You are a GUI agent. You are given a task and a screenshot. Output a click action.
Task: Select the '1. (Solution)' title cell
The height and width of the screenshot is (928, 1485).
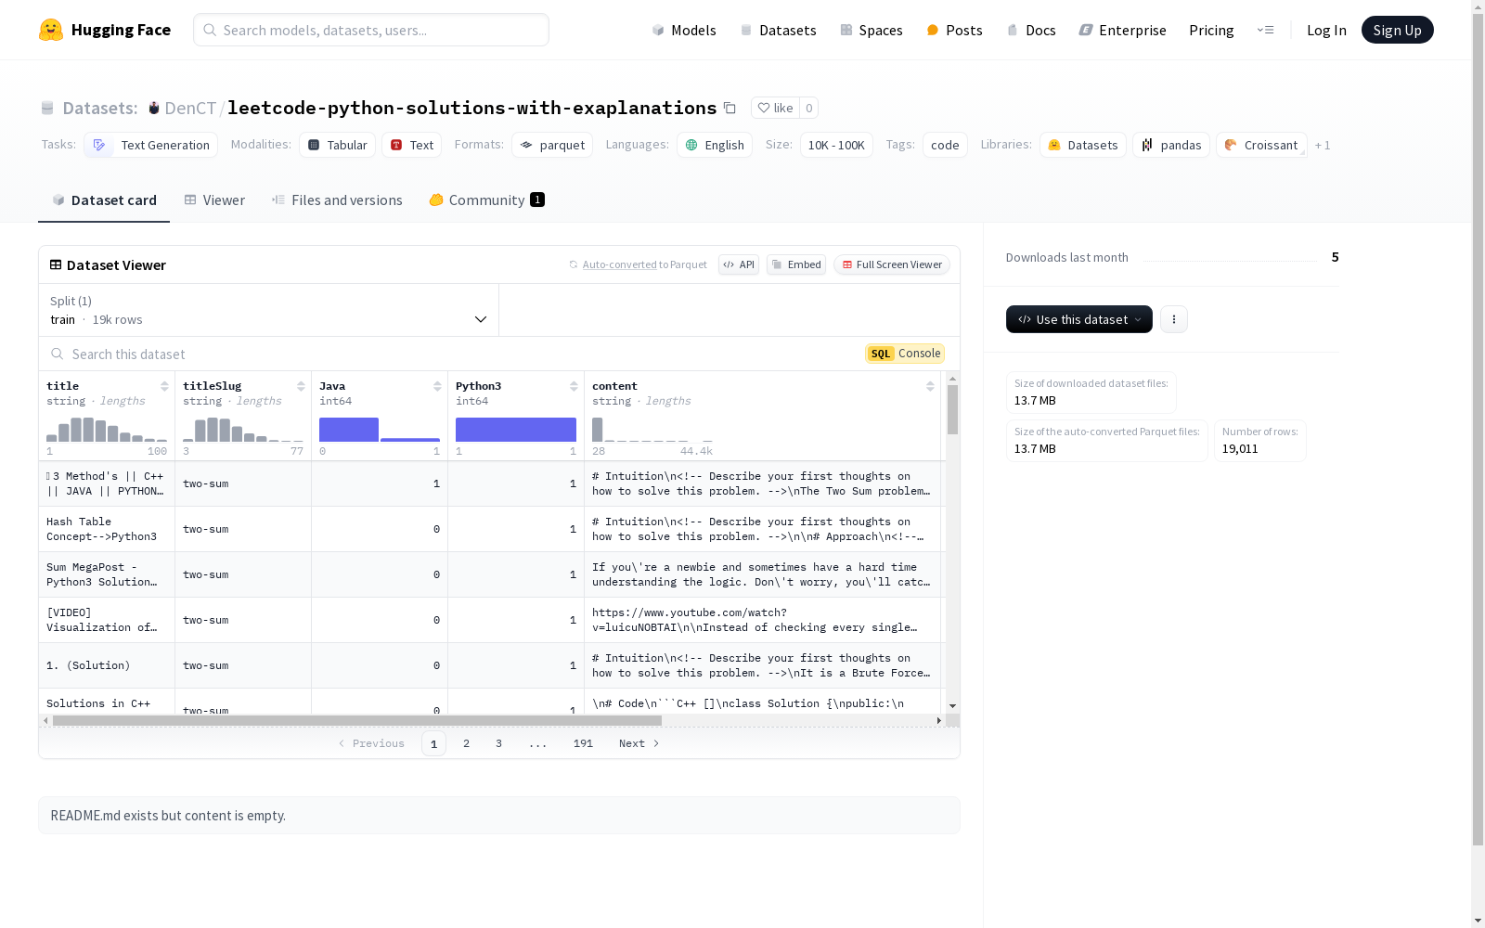coord(107,665)
